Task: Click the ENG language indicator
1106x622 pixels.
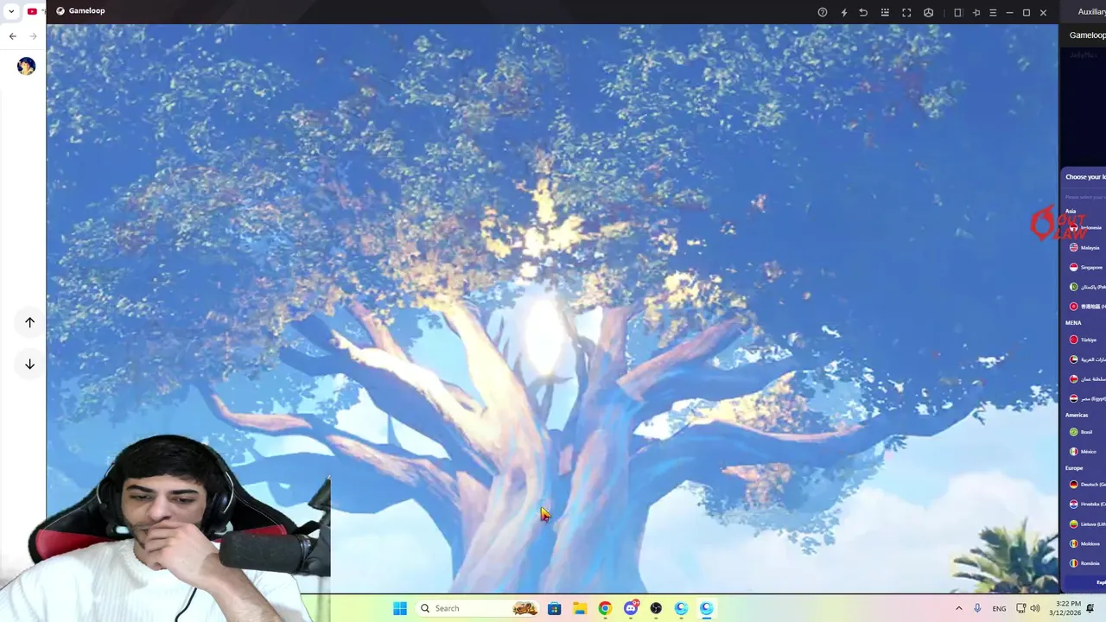Action: point(999,608)
